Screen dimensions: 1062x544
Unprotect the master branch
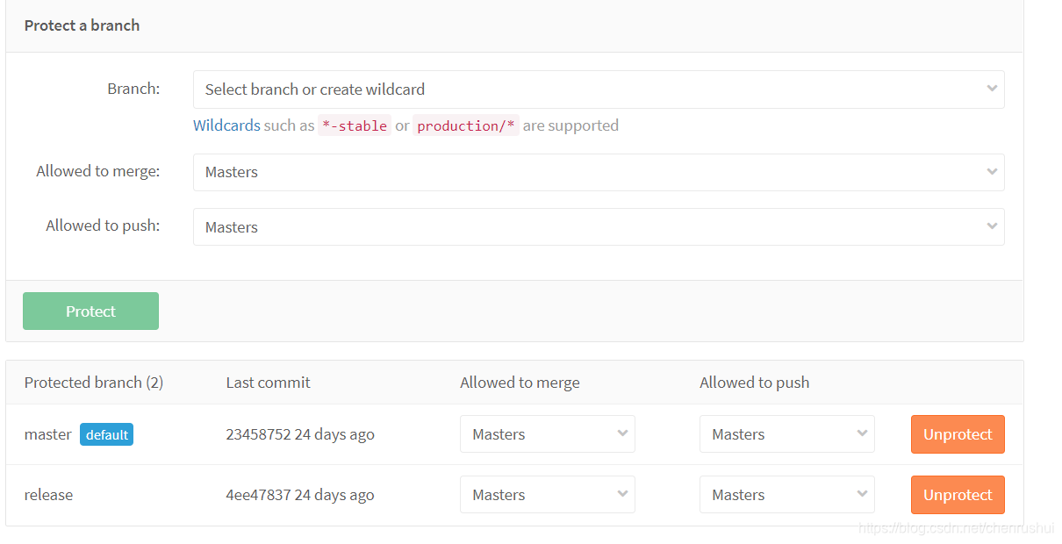tap(958, 434)
